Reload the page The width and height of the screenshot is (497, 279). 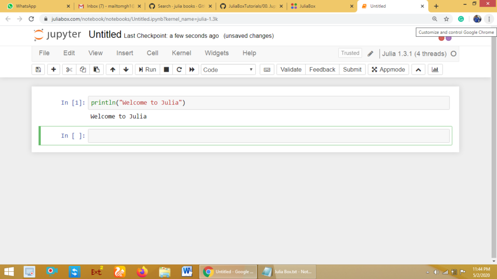[x=31, y=19]
